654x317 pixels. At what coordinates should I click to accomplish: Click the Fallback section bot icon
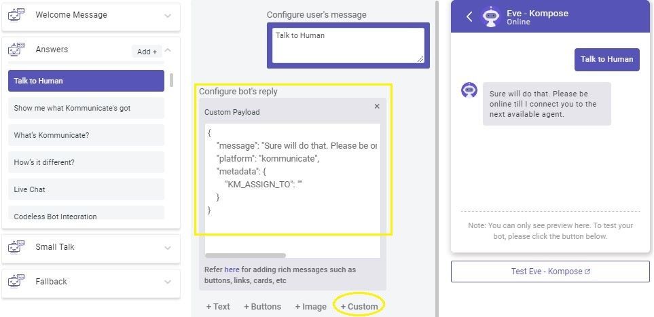tap(16, 281)
